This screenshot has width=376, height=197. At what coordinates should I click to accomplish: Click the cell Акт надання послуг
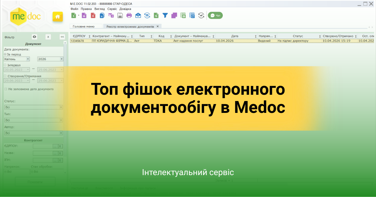(x=194, y=41)
